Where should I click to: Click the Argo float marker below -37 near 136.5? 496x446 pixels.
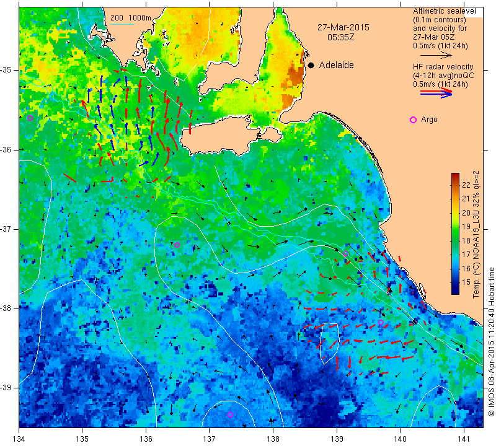[177, 245]
